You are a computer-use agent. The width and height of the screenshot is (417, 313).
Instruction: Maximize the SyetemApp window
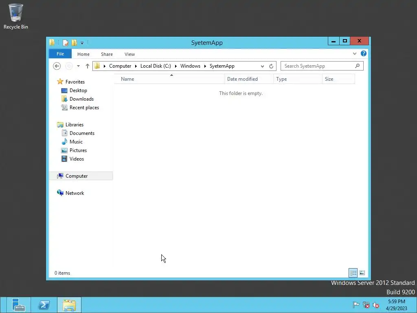(345, 41)
